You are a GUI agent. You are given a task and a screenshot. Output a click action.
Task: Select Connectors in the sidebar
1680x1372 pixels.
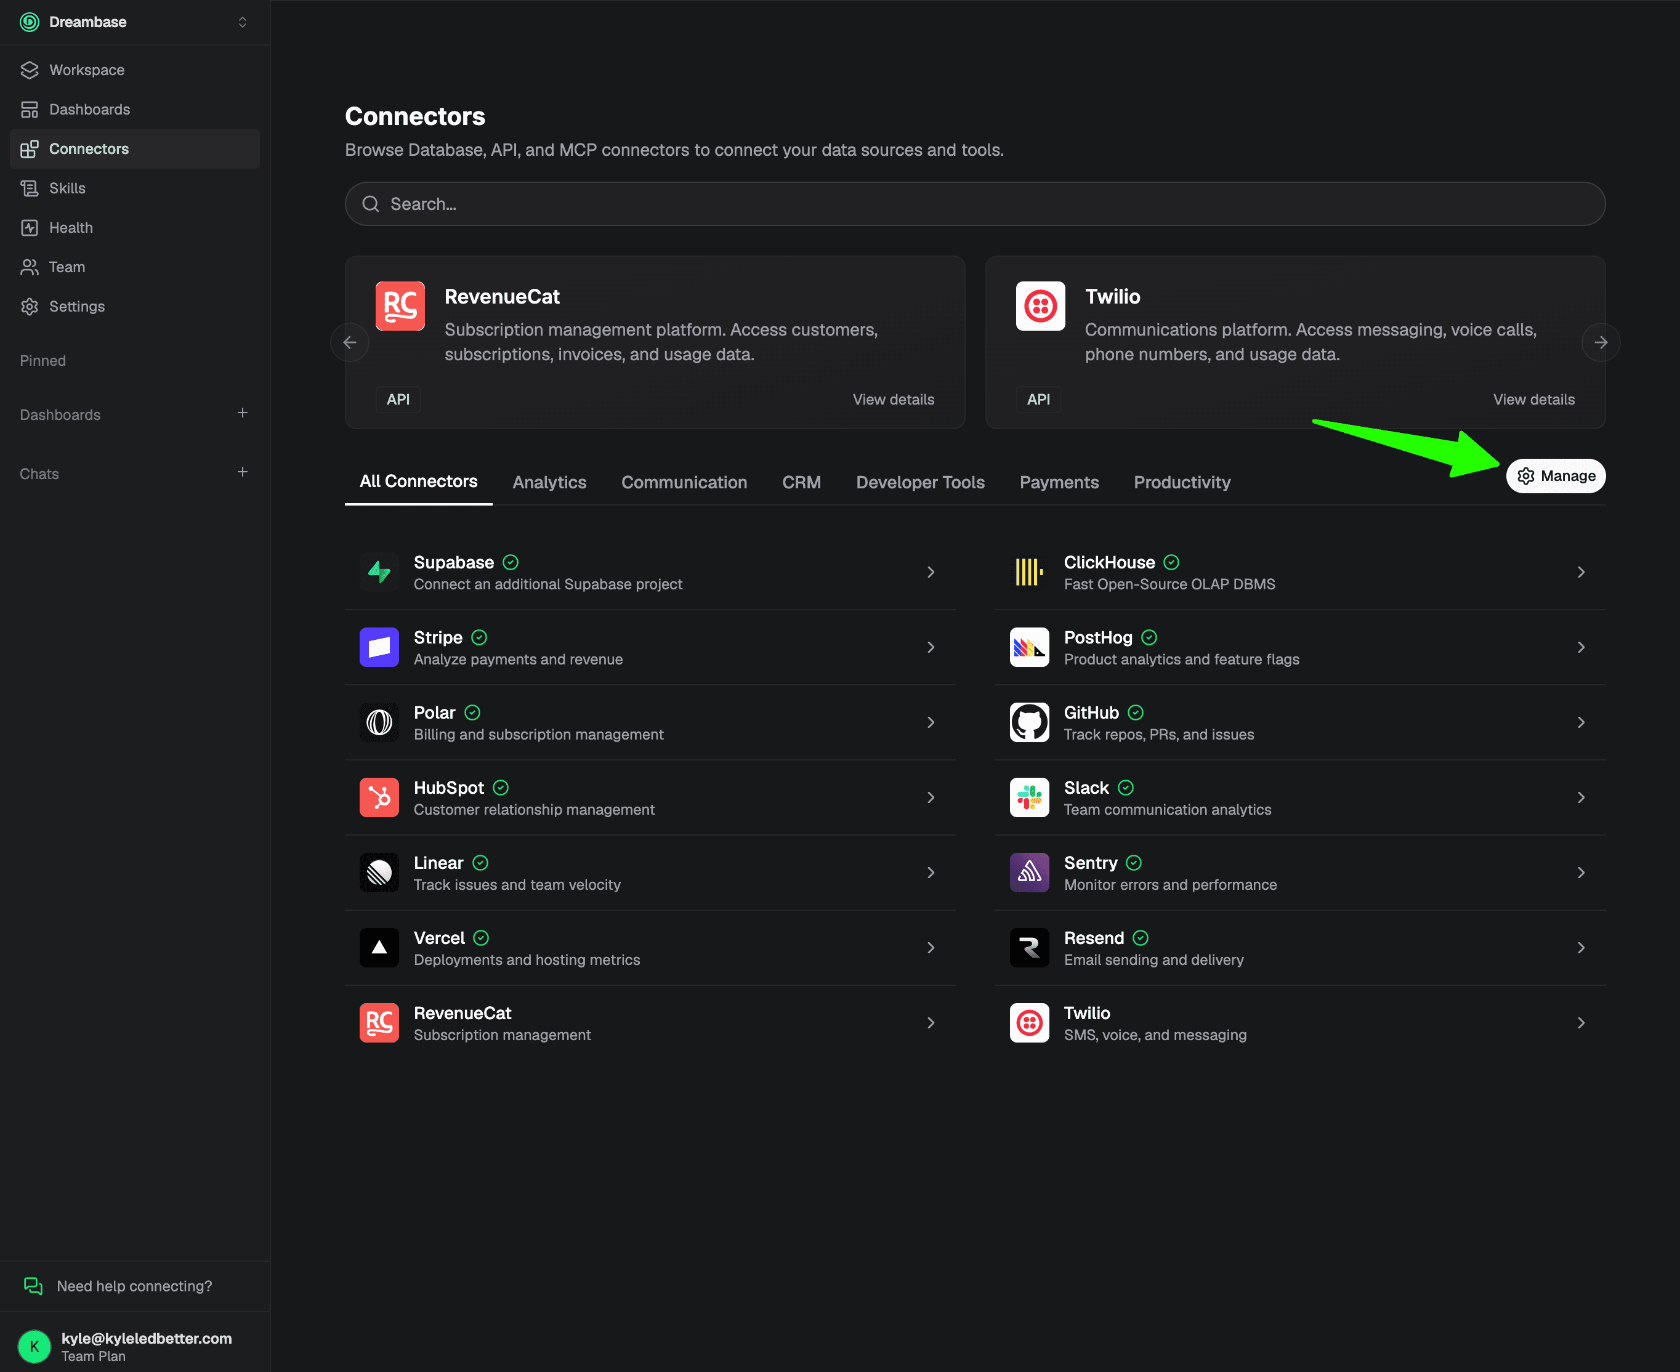click(134, 148)
